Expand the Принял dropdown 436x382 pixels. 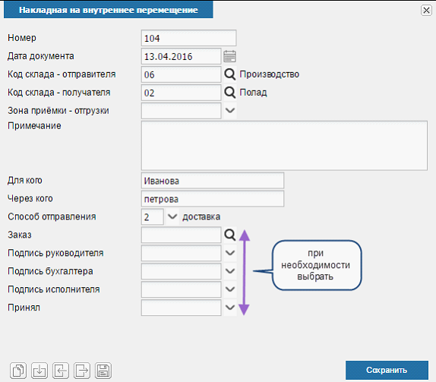[230, 308]
